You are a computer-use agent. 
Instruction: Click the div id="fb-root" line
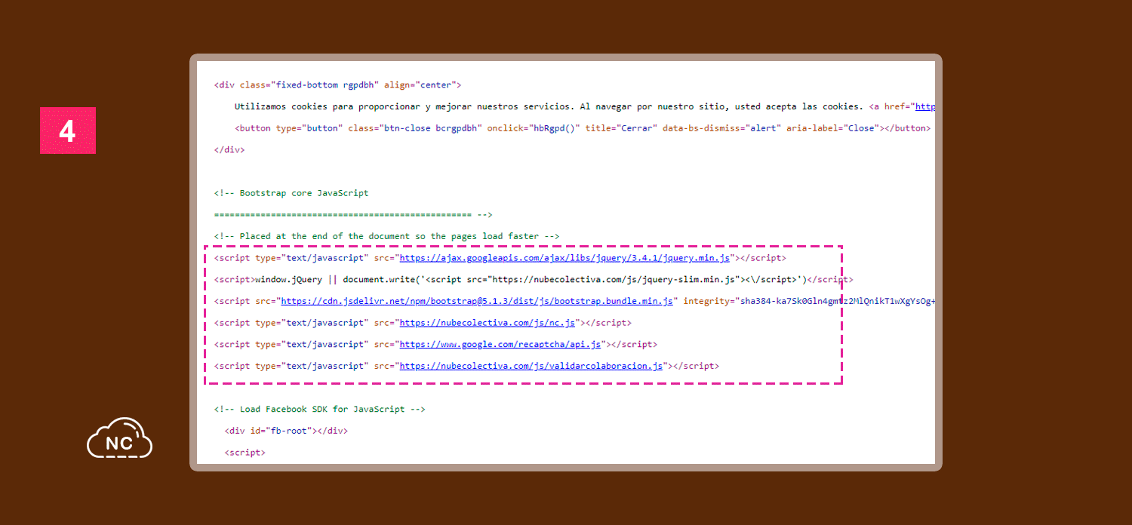point(286,431)
